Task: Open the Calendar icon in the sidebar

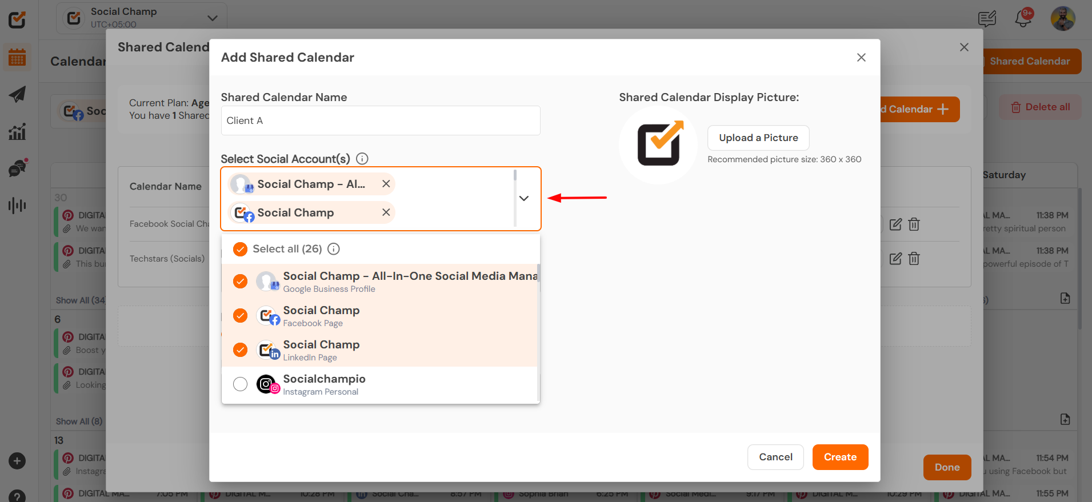Action: click(17, 57)
